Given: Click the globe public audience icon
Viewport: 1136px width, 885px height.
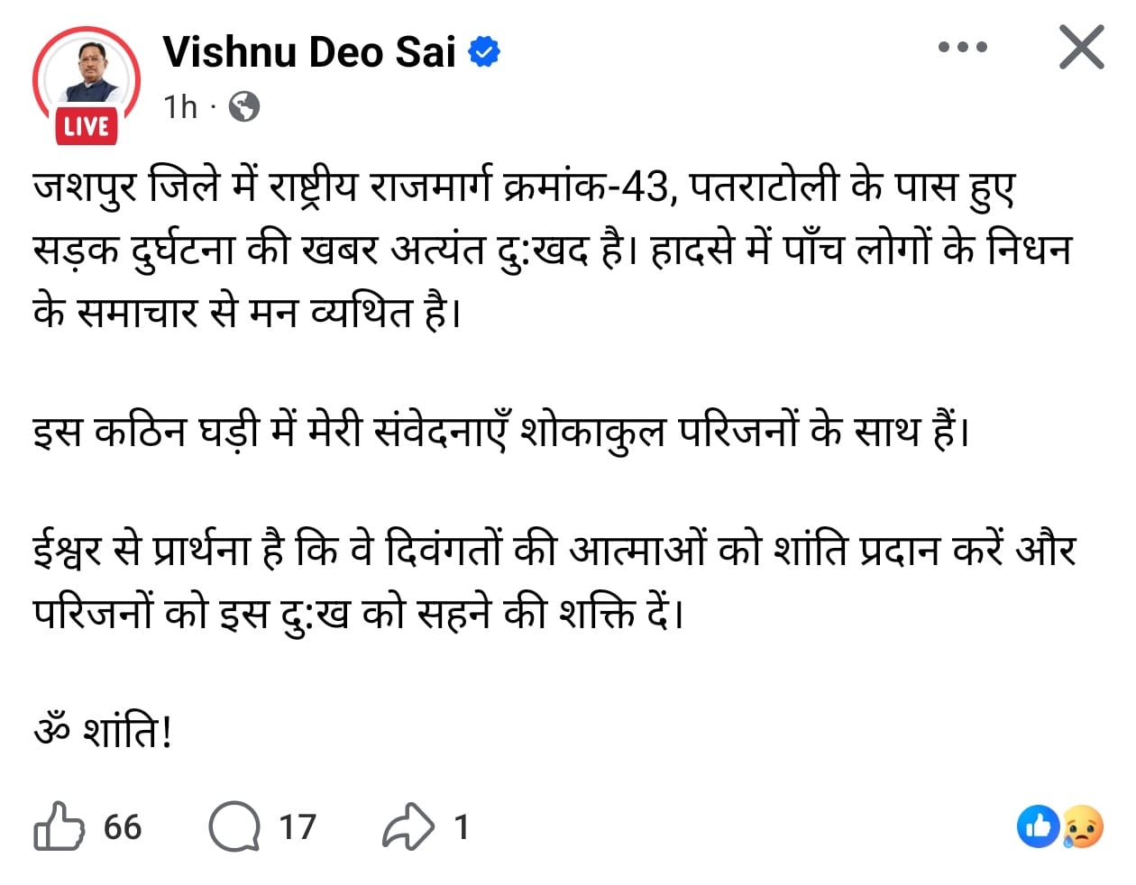Looking at the screenshot, I should click(244, 106).
